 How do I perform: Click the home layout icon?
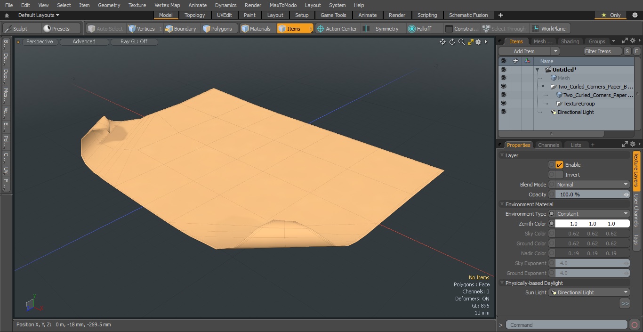pos(7,15)
